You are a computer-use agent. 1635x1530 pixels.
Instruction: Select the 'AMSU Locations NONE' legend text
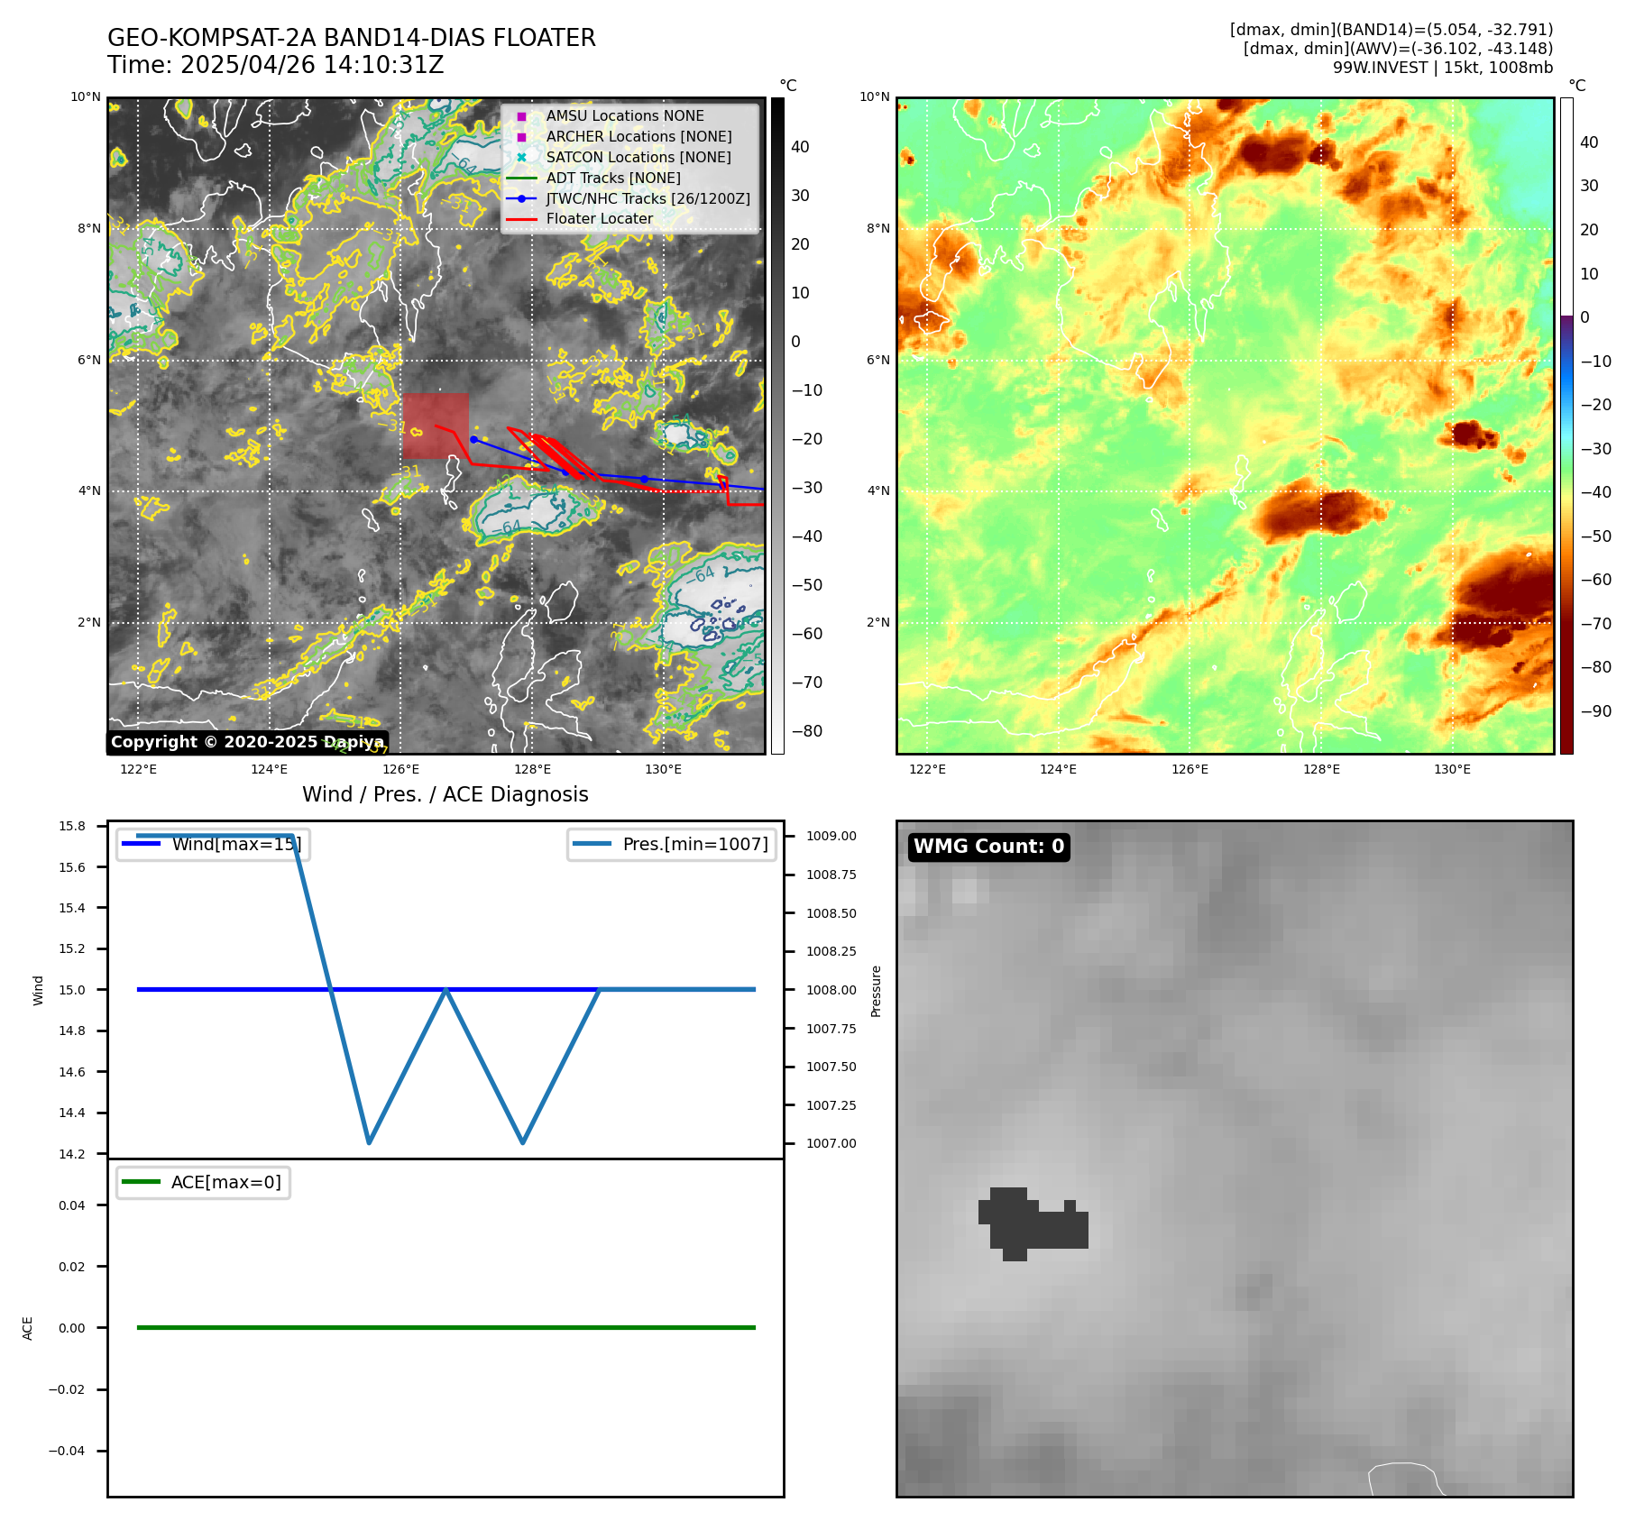625,116
